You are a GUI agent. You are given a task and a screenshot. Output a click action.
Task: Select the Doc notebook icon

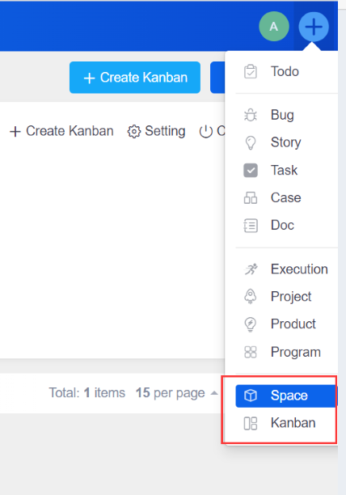point(251,226)
